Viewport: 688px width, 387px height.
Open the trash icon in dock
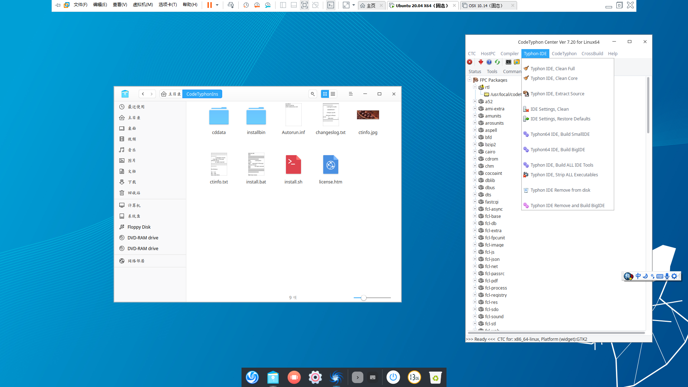tap(435, 377)
